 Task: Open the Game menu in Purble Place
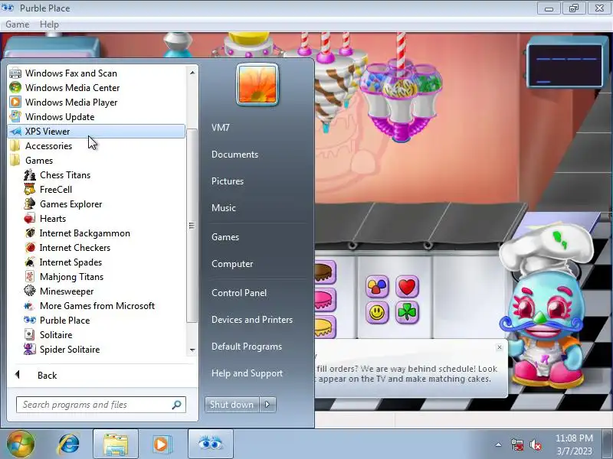point(17,24)
